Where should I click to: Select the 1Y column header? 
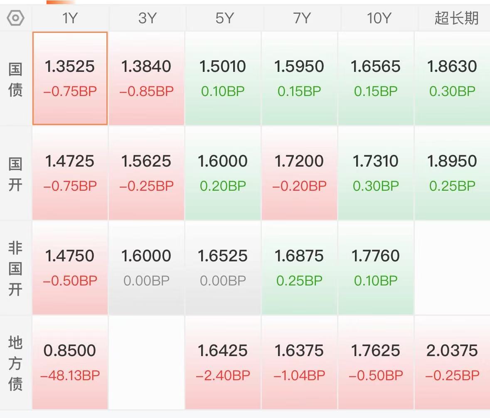pyautogui.click(x=70, y=18)
